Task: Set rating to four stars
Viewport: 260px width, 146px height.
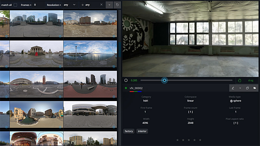Action: pyautogui.click(x=195, y=140)
